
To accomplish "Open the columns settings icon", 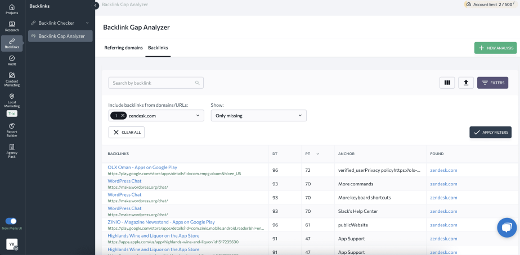I will [x=447, y=83].
